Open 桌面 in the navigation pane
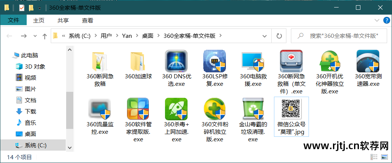This screenshot has height=163, width=392. pos(26,134)
